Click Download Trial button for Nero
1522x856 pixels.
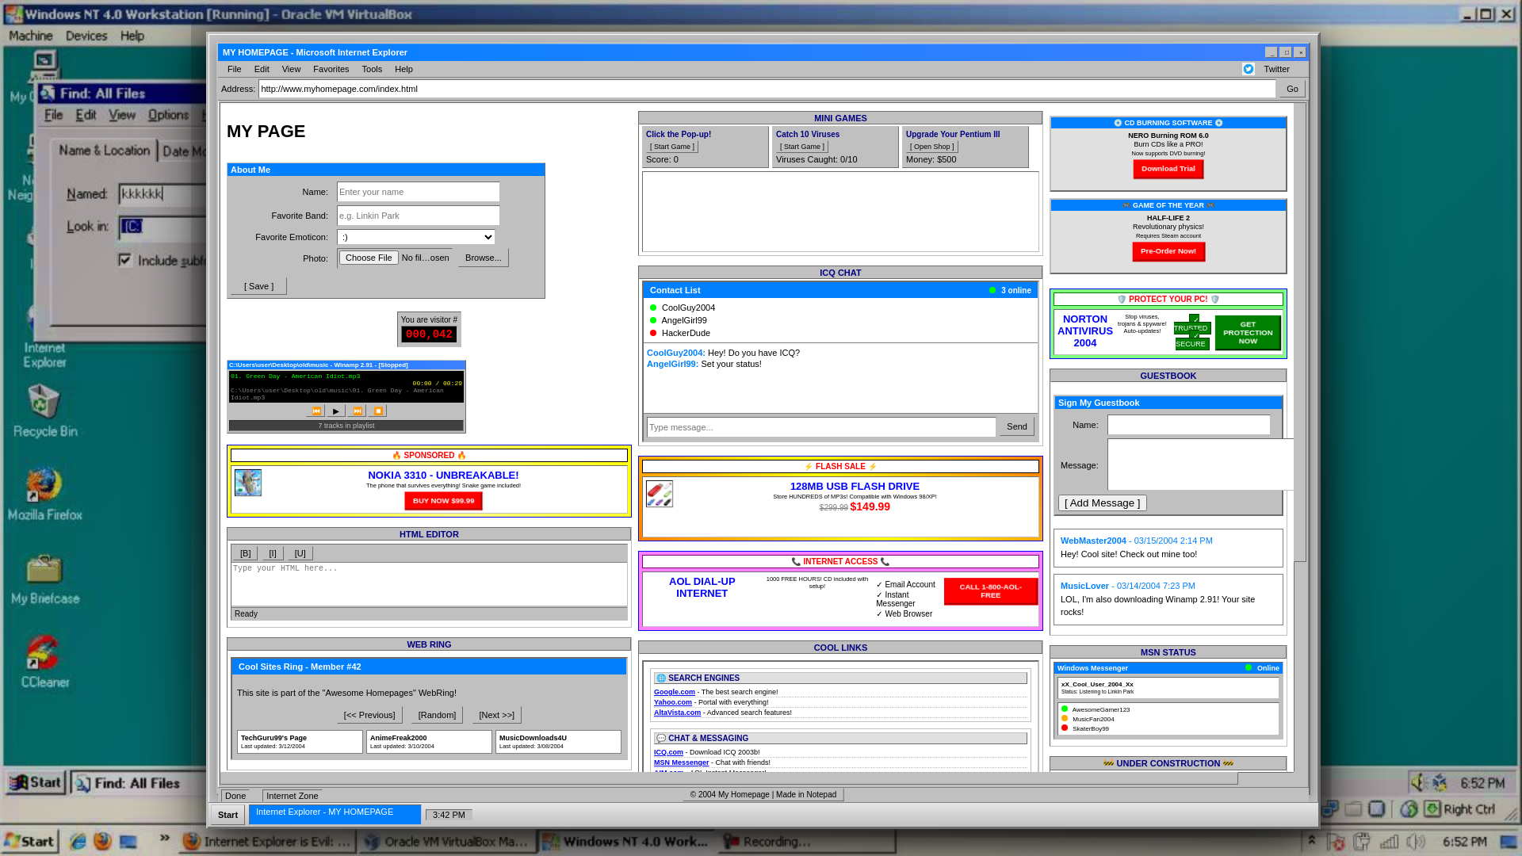(1168, 169)
